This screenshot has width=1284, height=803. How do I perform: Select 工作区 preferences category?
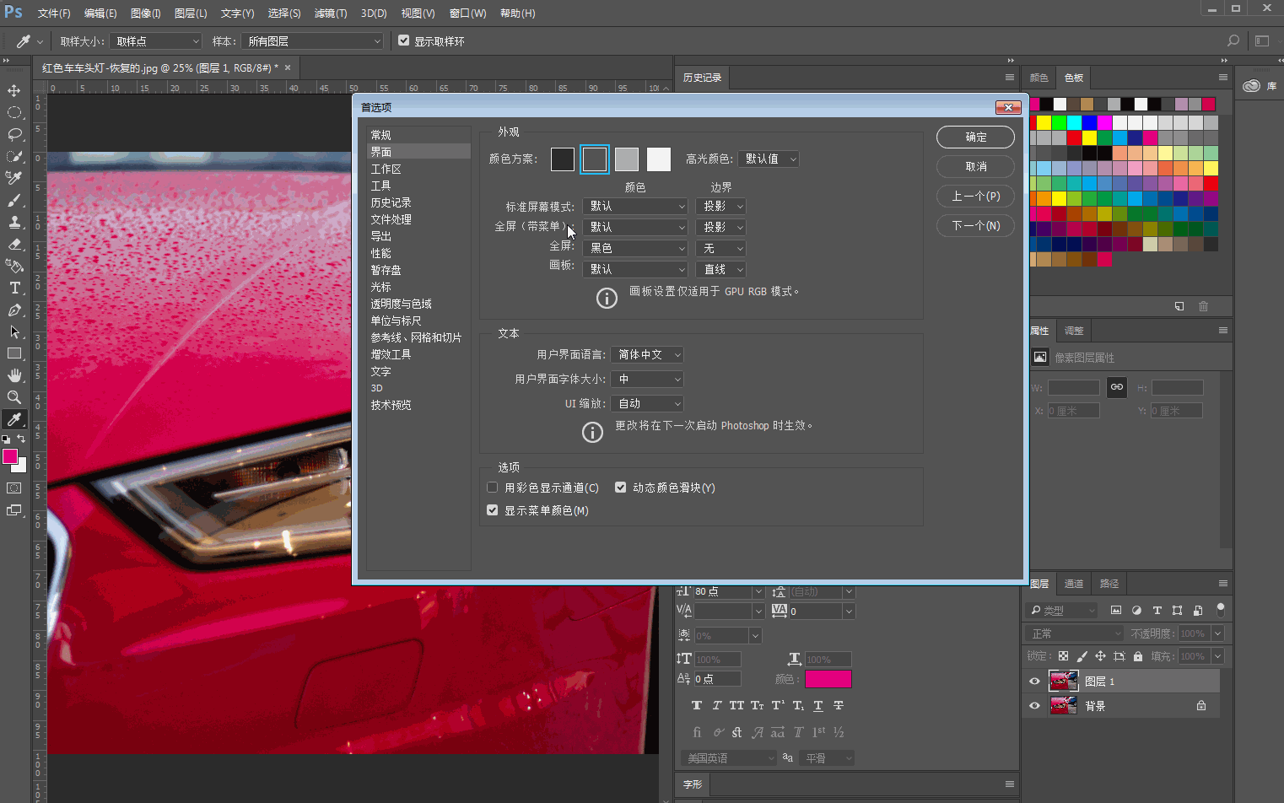(386, 169)
